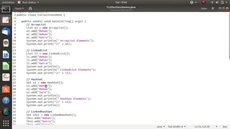The height and width of the screenshot is (129, 230).
Task: Click System.out.print("\t" + s1); line
Action: 49,102
